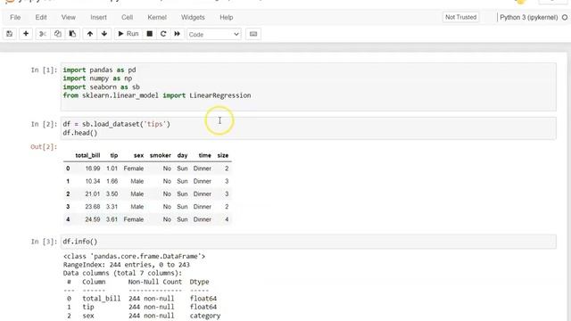The width and height of the screenshot is (571, 321).
Task: Open the Widgets menu
Action: coord(193,17)
